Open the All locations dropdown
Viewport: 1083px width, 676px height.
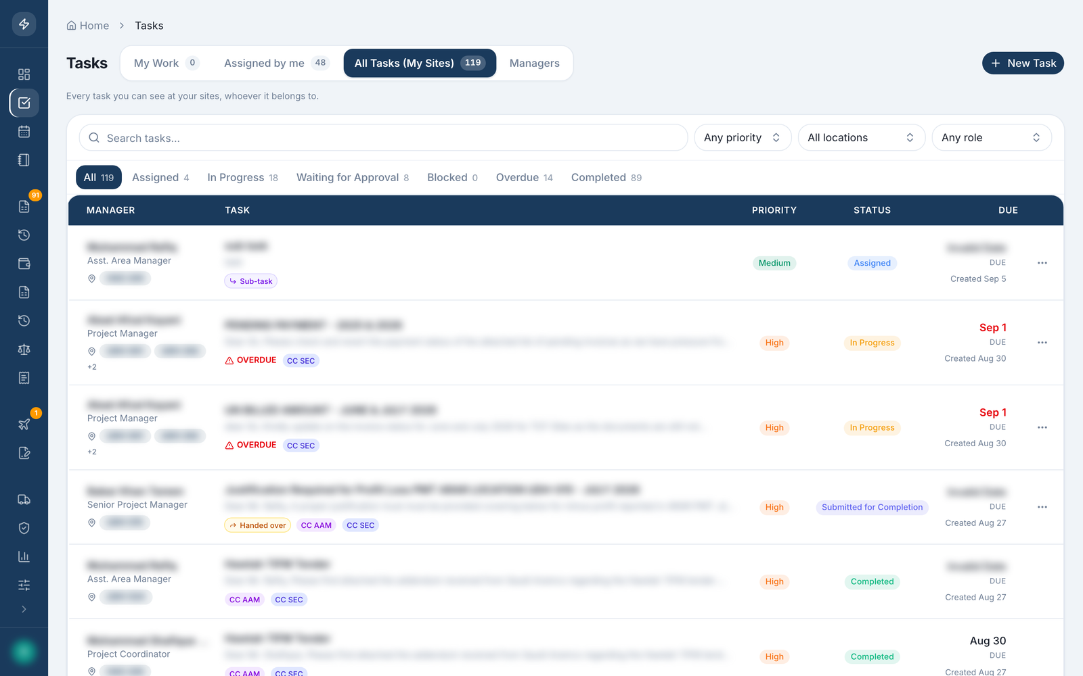(x=862, y=138)
